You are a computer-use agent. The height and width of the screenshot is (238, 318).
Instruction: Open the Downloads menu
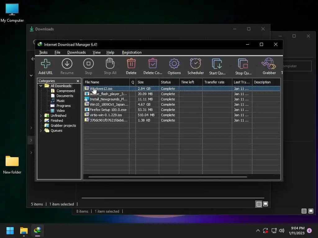pos(76,52)
